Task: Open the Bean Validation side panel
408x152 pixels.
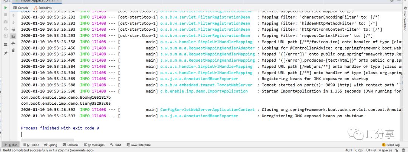Action: tap(405, 20)
